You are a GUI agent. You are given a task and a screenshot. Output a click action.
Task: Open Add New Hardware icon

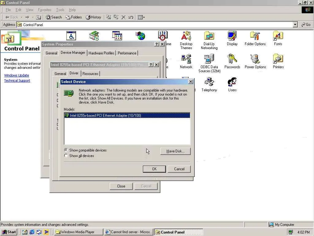click(94, 36)
